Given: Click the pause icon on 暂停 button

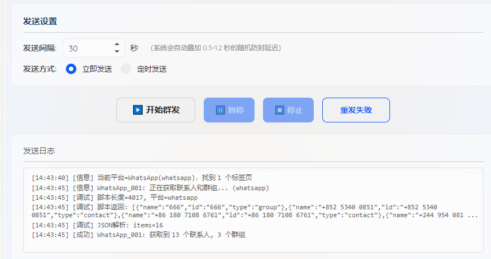Looking at the screenshot, I should pyautogui.click(x=221, y=110).
